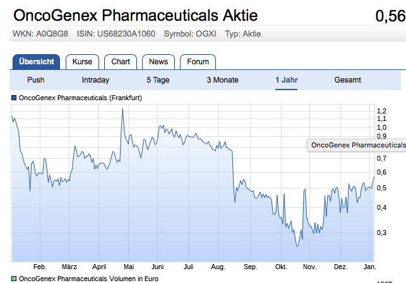Screen dimensions: 406x283
Task: Click the Nov. month axis label
Action: click(x=309, y=267)
